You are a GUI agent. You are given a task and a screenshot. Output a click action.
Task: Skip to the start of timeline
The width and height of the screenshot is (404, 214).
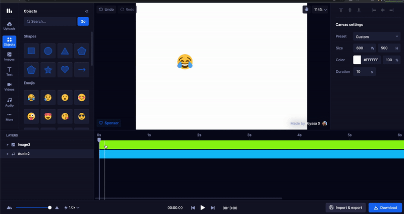coord(193,208)
